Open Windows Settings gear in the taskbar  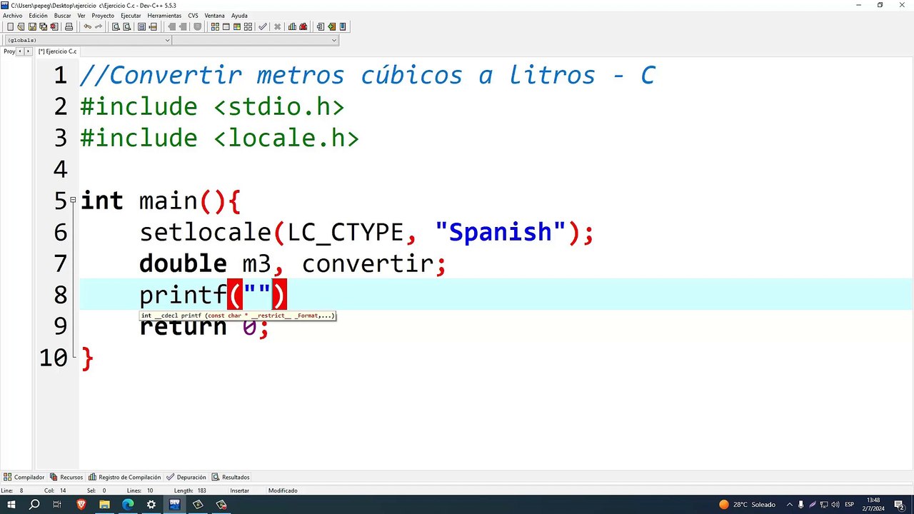151,505
